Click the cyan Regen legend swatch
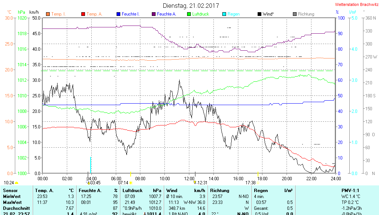This screenshot has width=379, height=215. click(224, 14)
